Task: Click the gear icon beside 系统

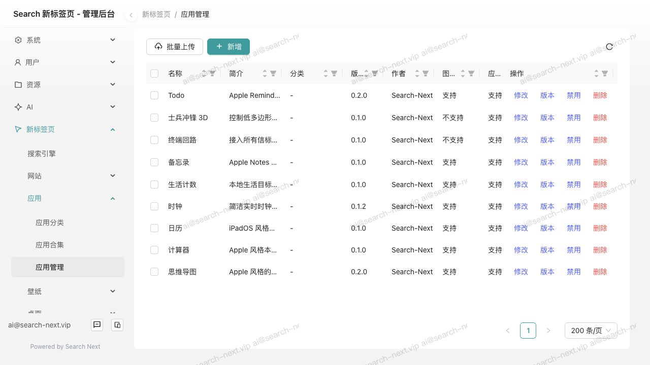Action: click(x=18, y=40)
